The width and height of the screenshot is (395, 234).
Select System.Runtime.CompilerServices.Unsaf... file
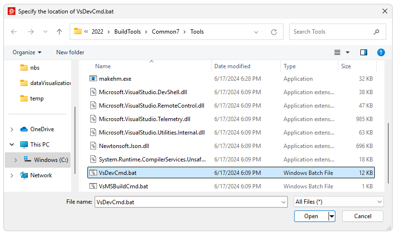pyautogui.click(x=152, y=160)
